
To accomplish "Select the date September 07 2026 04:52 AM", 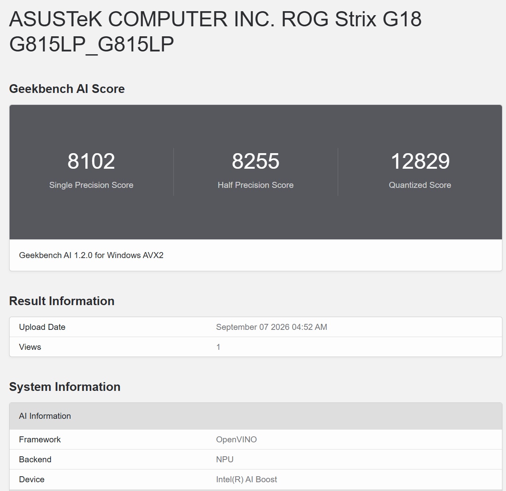I will [x=272, y=327].
